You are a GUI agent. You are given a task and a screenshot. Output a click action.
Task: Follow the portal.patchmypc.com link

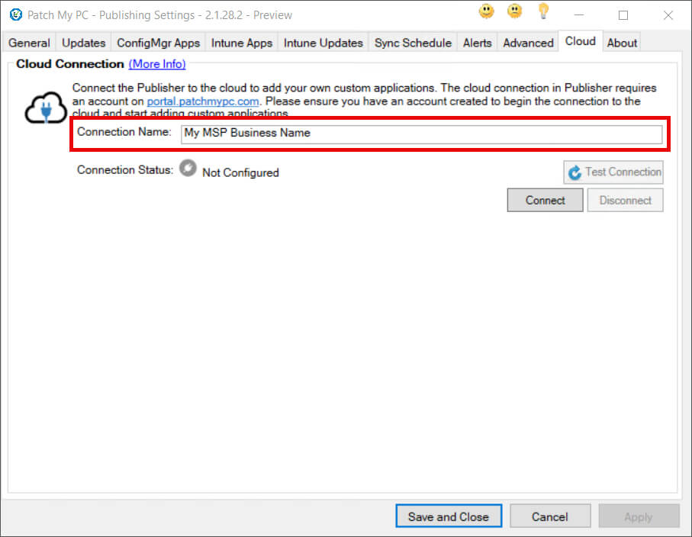[203, 101]
